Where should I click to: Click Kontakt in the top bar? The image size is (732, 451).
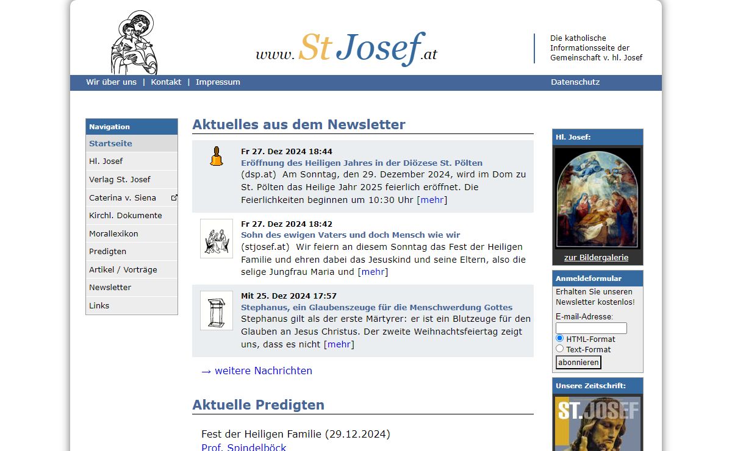(166, 82)
